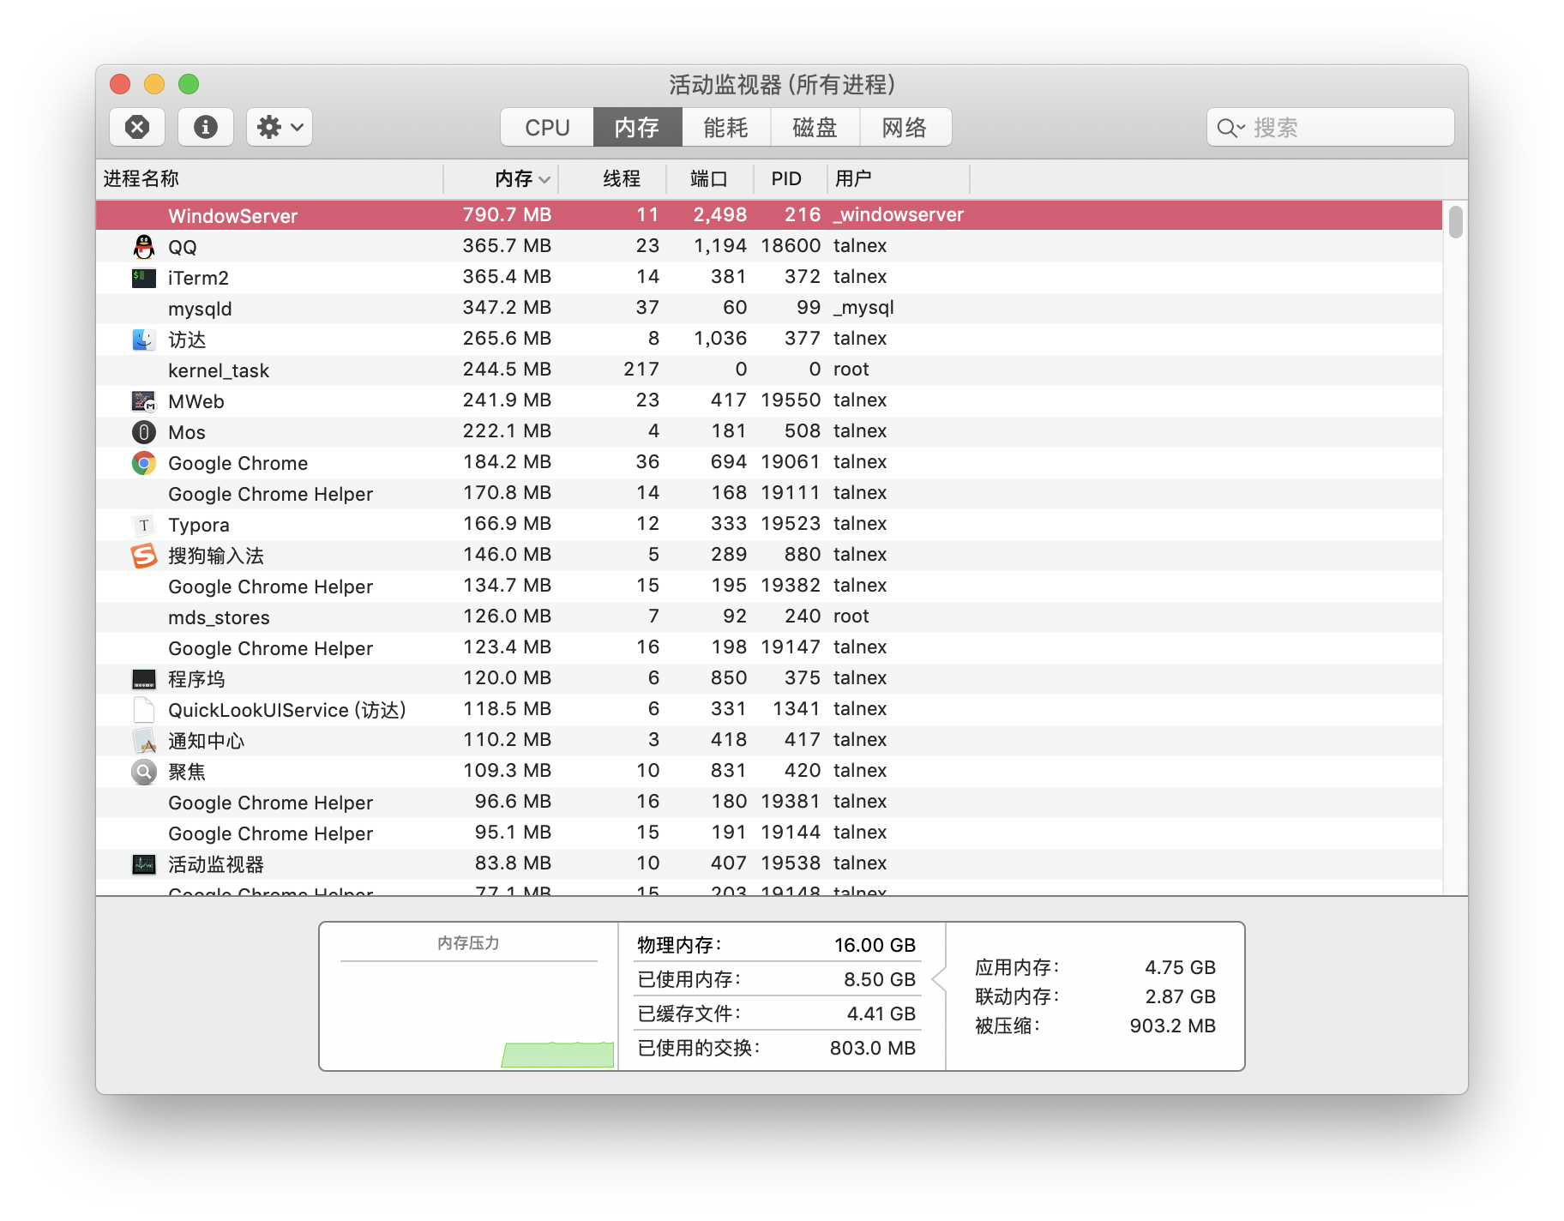Click the 活动监视器 app icon

tap(144, 864)
